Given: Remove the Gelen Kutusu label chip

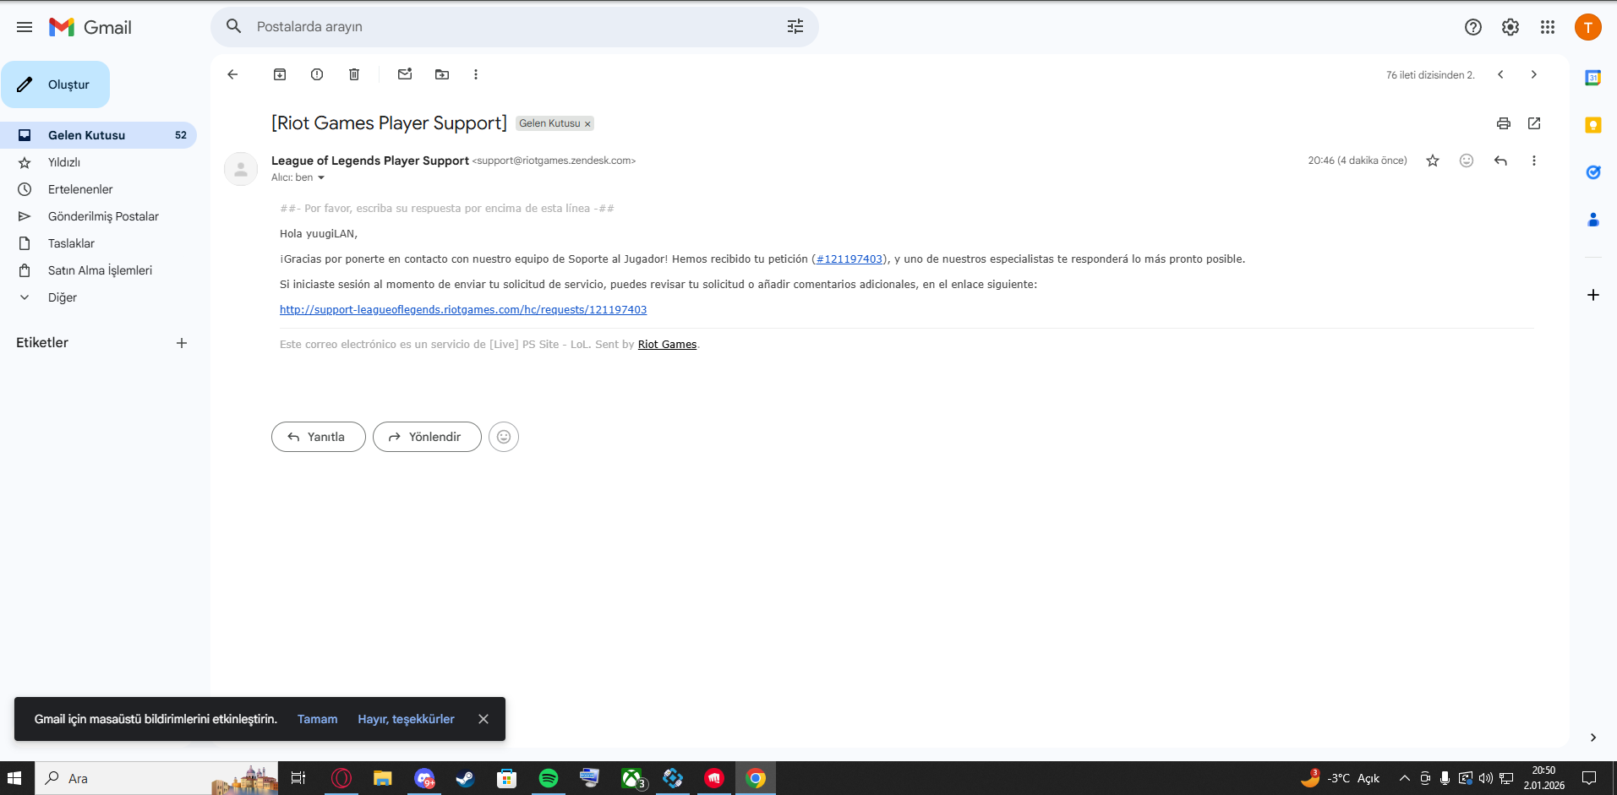Looking at the screenshot, I should click(587, 124).
